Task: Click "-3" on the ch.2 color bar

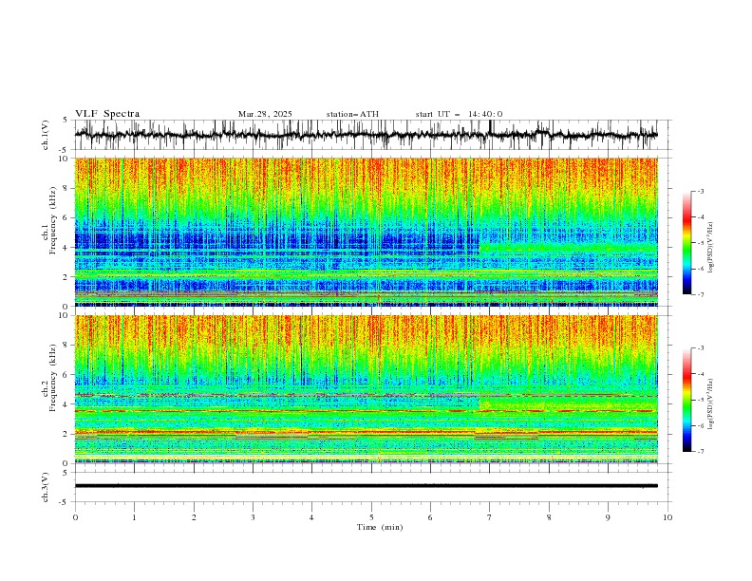Action: click(700, 348)
